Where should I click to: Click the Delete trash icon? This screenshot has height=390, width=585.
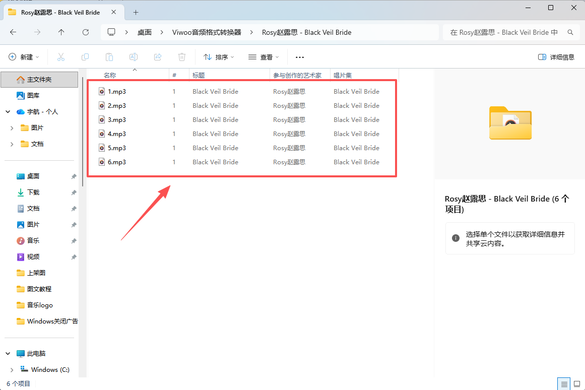182,57
